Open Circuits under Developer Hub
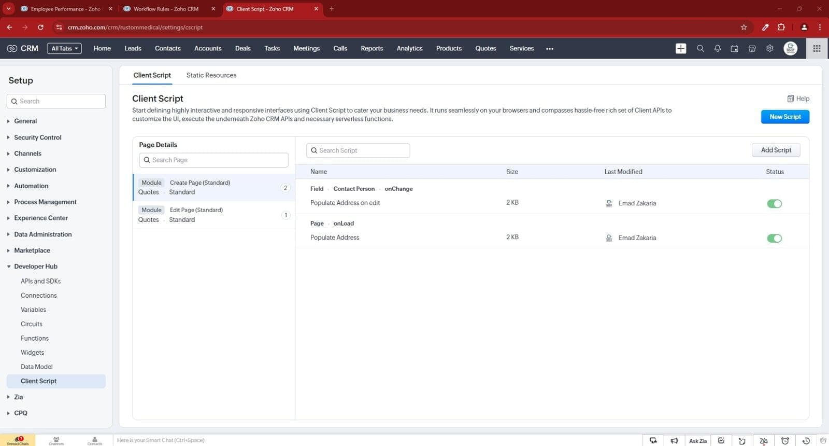Screen dimensions: 829x446 (32, 324)
